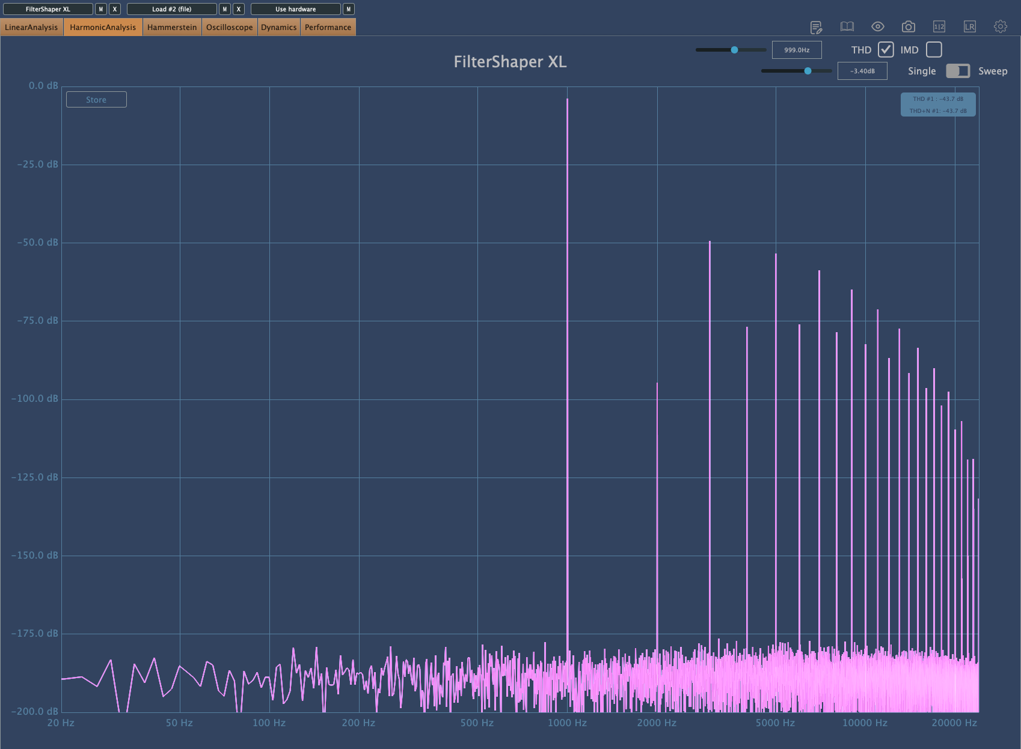Click the 999.0Hz frequency field
Viewport: 1021px width, 749px height.
797,50
